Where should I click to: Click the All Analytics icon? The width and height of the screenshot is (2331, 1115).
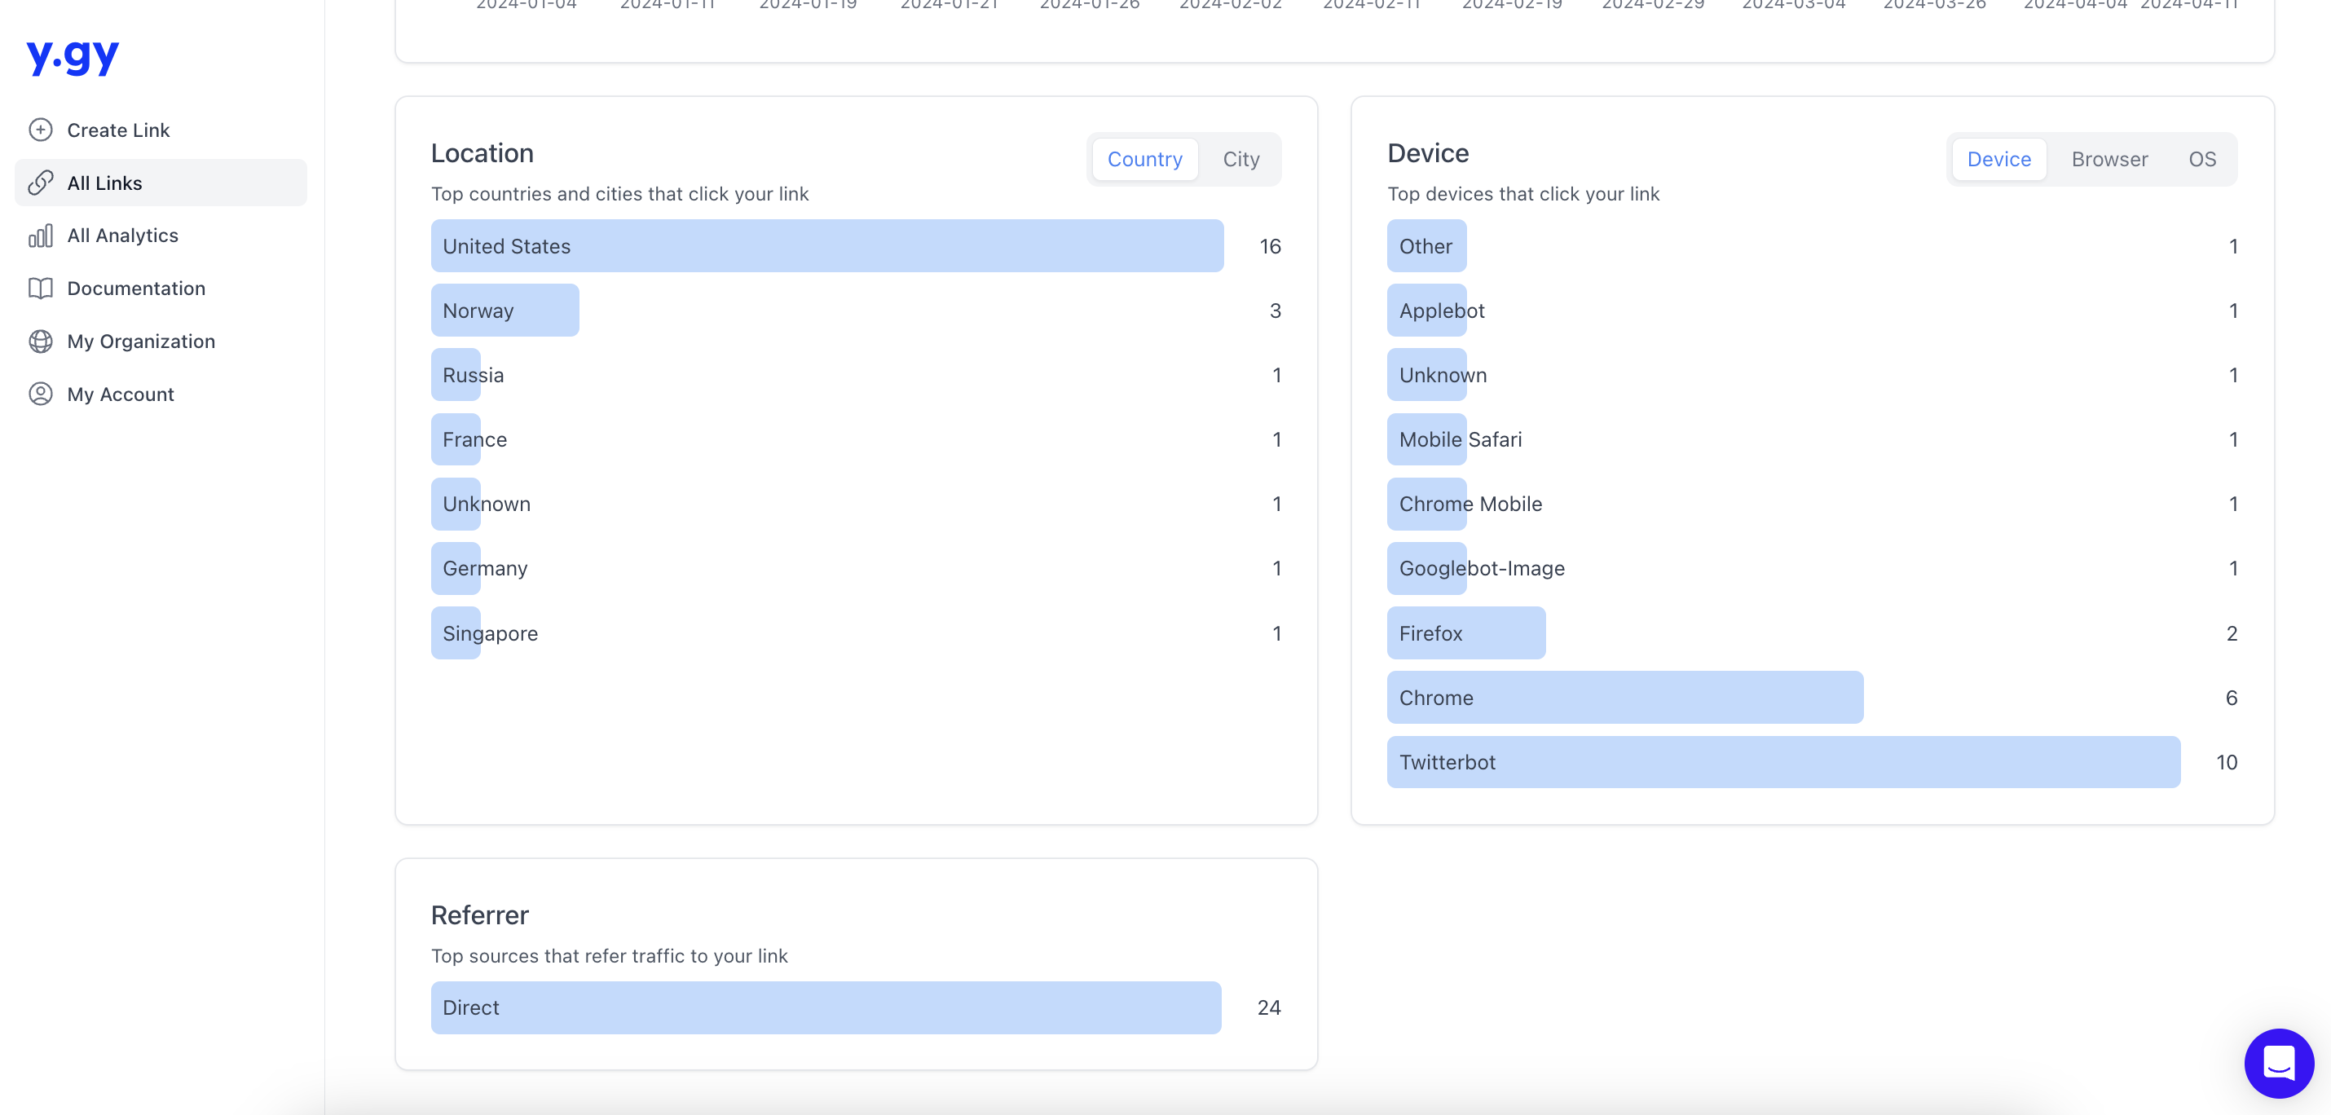(40, 235)
